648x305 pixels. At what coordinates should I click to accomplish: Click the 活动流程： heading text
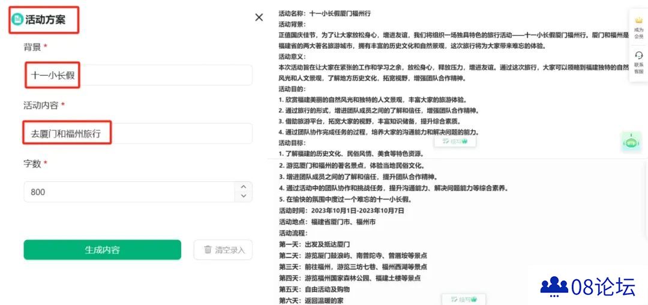tap(293, 233)
